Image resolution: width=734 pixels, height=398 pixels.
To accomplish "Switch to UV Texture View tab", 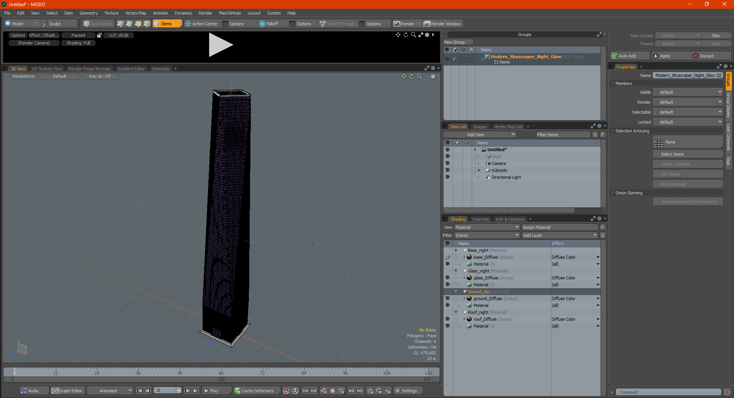I will (x=47, y=69).
